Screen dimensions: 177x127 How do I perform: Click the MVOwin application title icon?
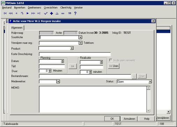3,3
